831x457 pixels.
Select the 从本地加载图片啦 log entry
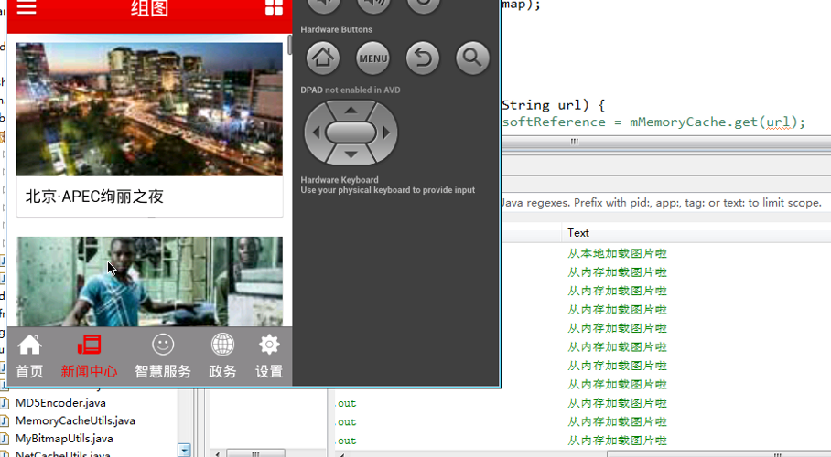(617, 254)
